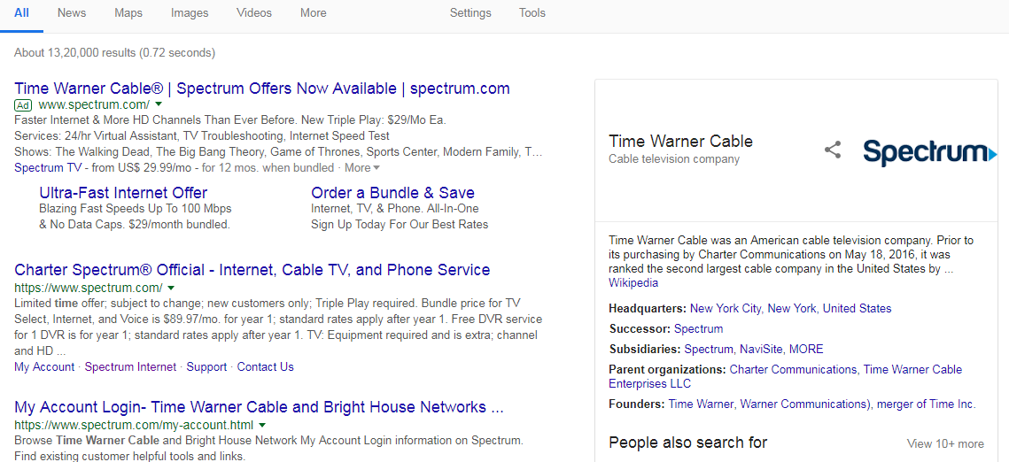Open the search Tools options
This screenshot has height=462, width=1009.
tap(532, 13)
